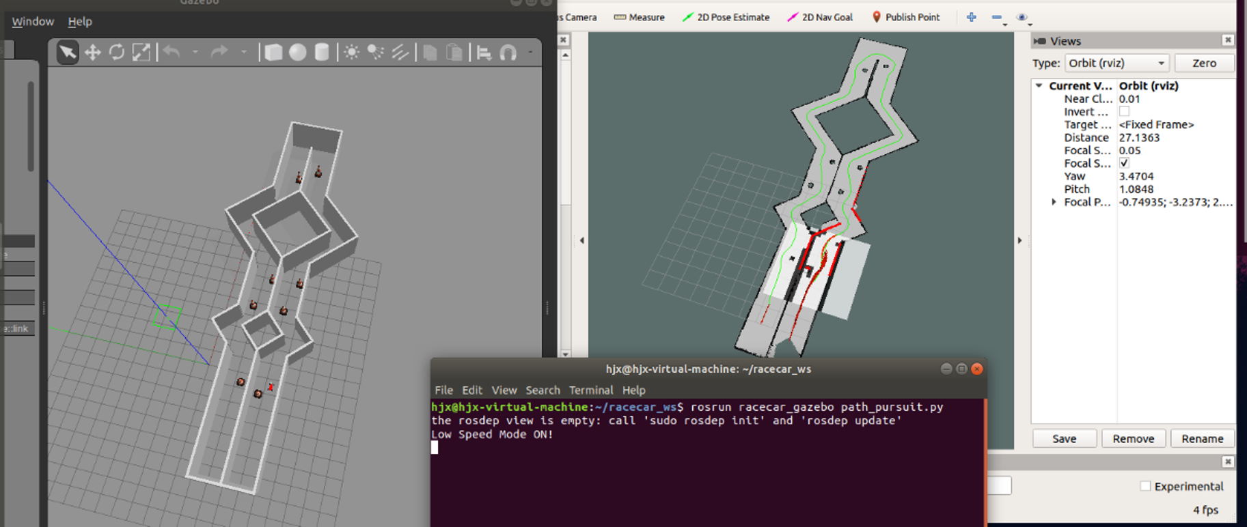1247x527 pixels.
Task: Select the Measure tool in RViz
Action: point(639,17)
